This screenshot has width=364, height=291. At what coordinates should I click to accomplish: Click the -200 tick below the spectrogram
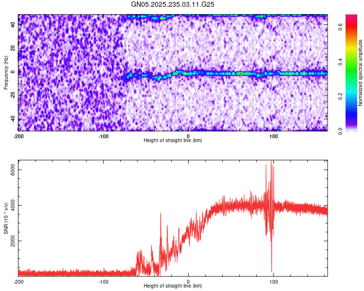point(18,136)
